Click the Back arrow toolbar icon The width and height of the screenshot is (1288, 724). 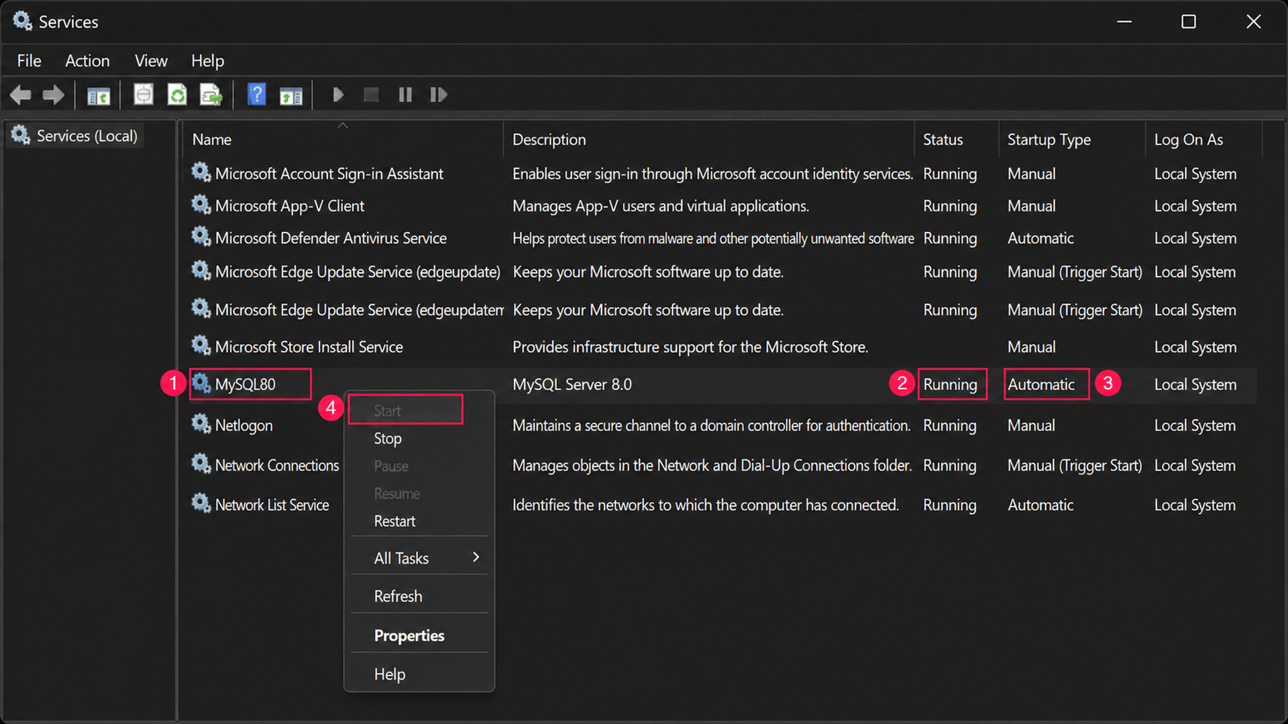21,95
